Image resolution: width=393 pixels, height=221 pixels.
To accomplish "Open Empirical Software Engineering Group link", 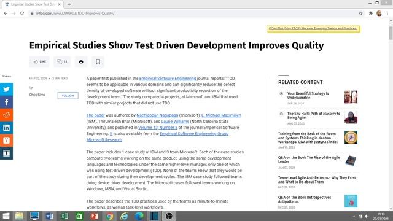I will [x=194, y=134].
